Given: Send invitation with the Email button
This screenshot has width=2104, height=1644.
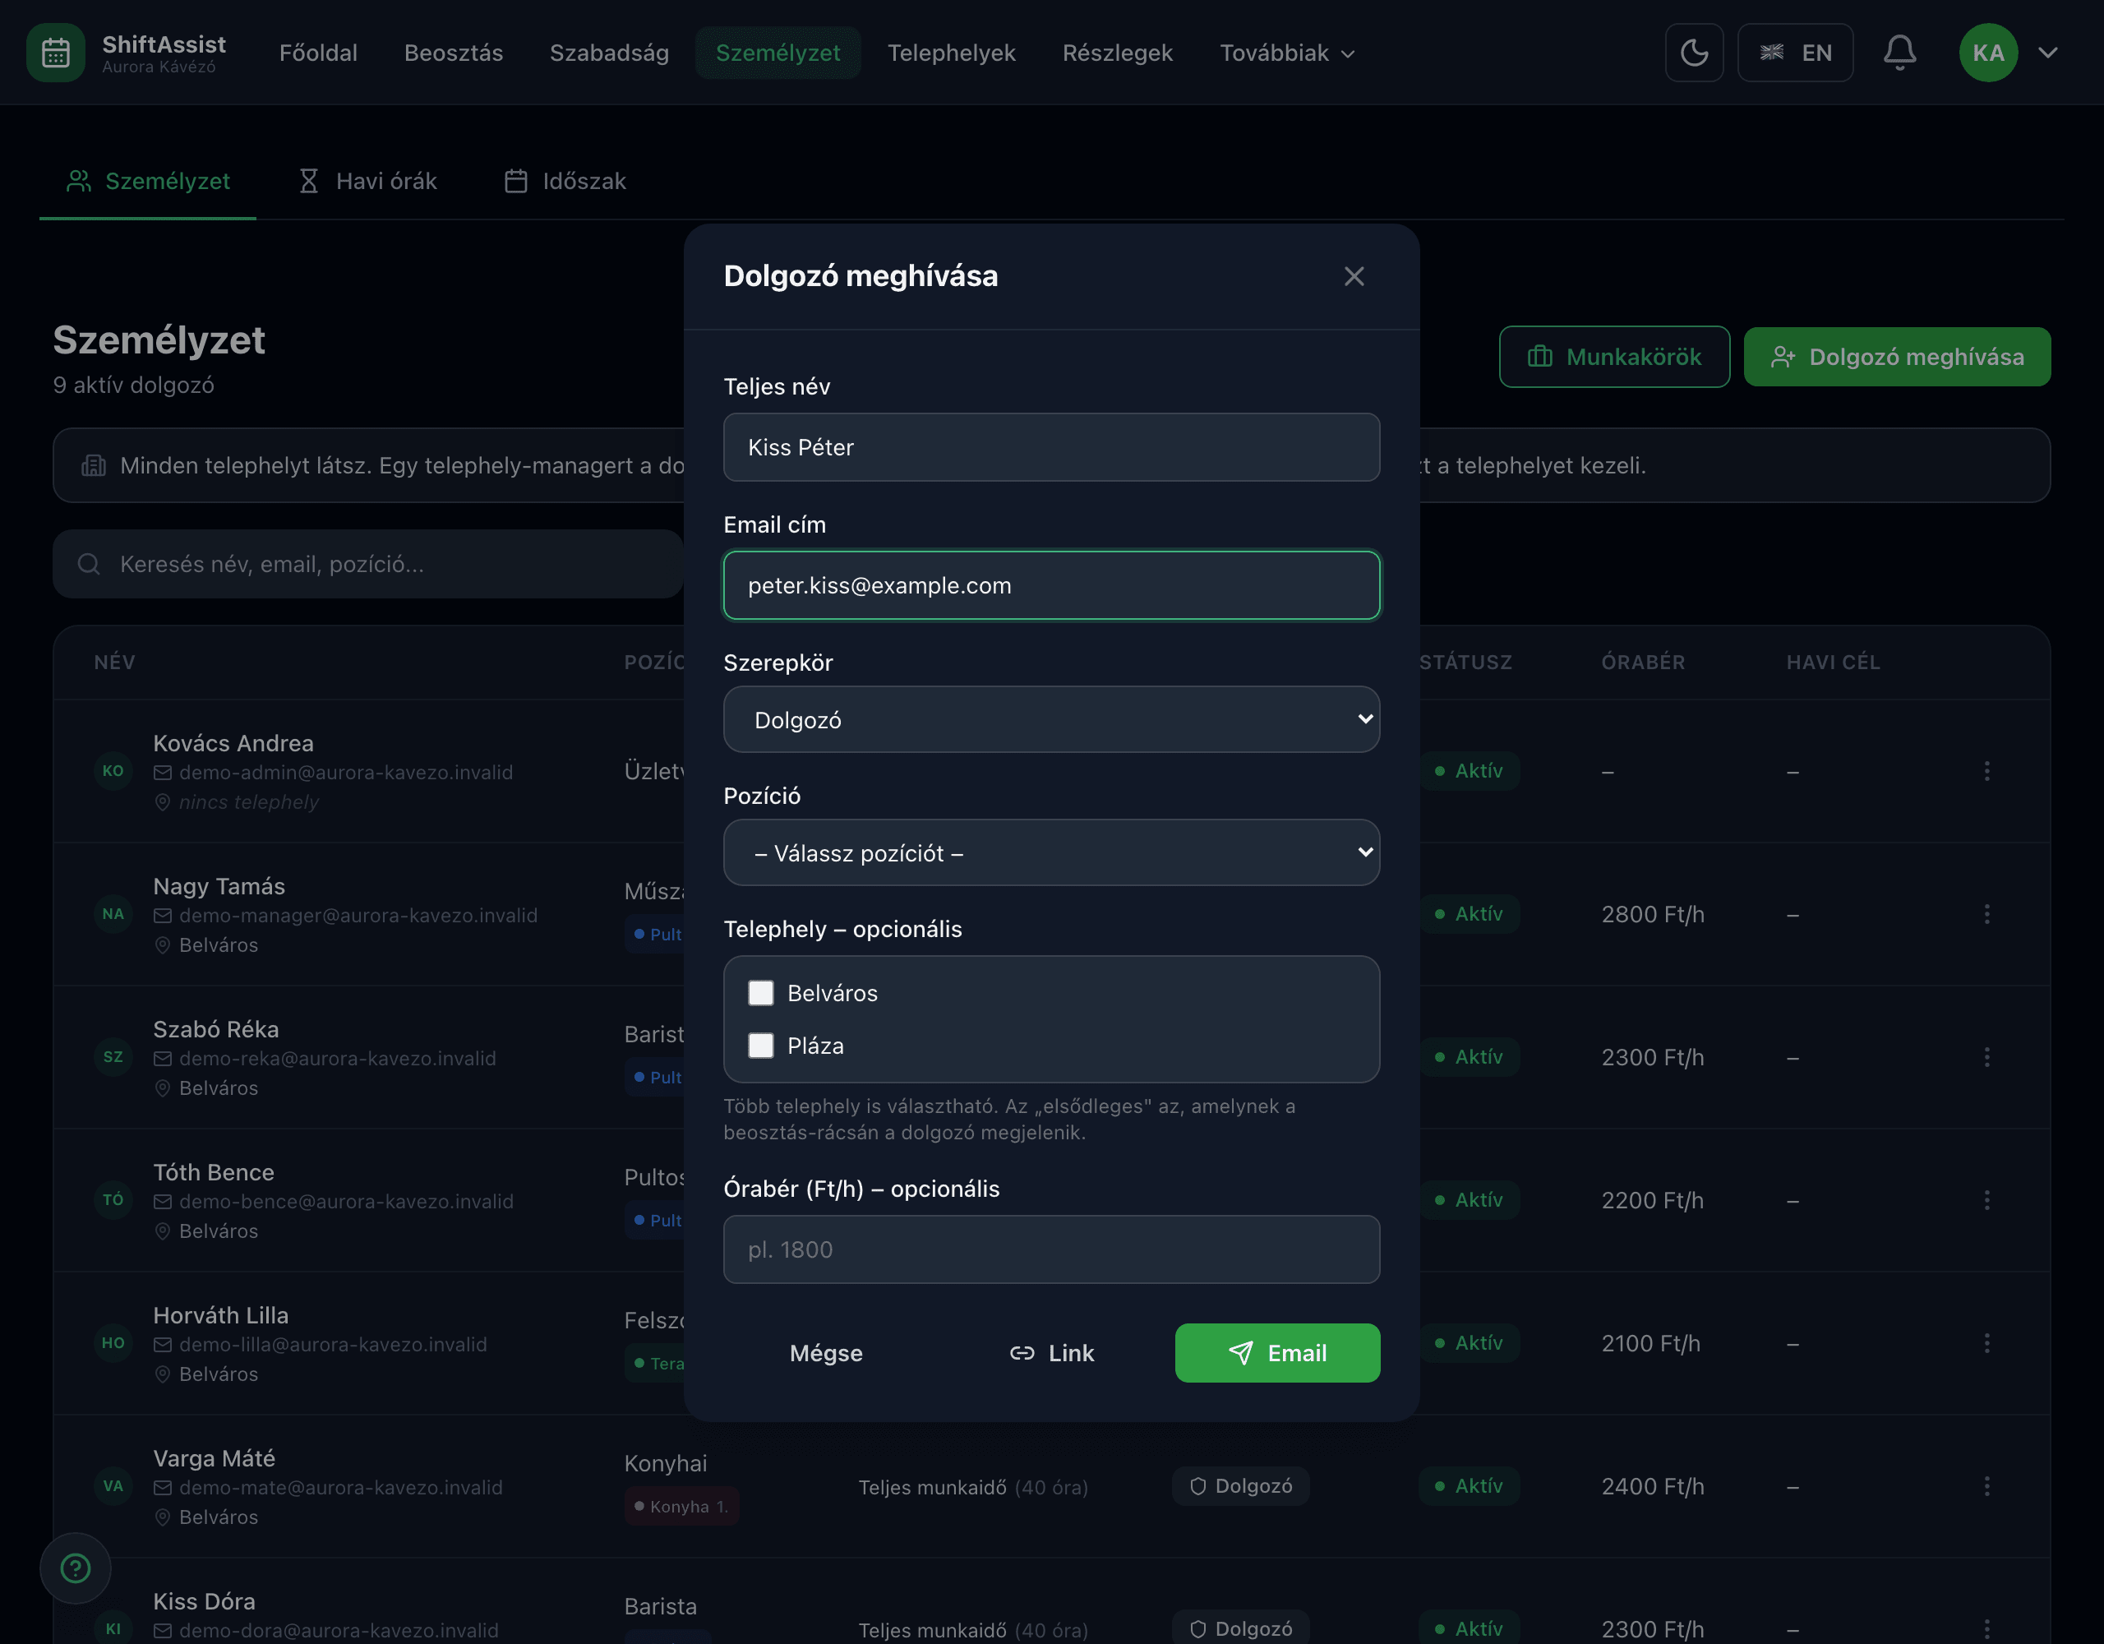Looking at the screenshot, I should coord(1276,1353).
